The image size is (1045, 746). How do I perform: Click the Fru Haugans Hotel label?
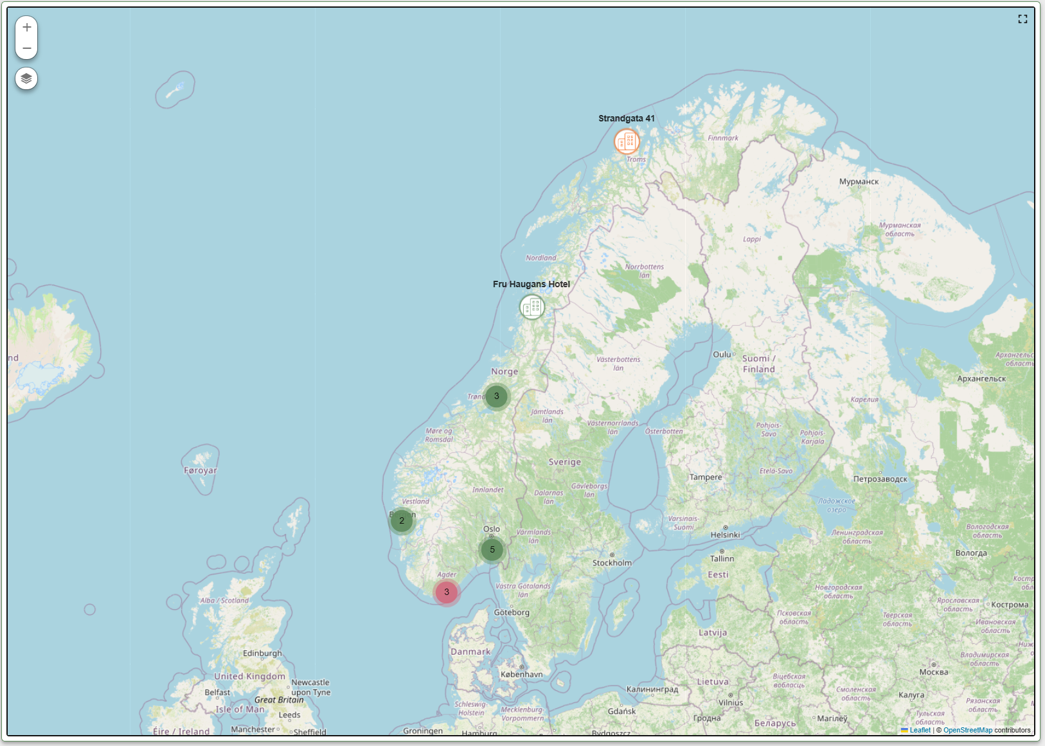point(531,284)
